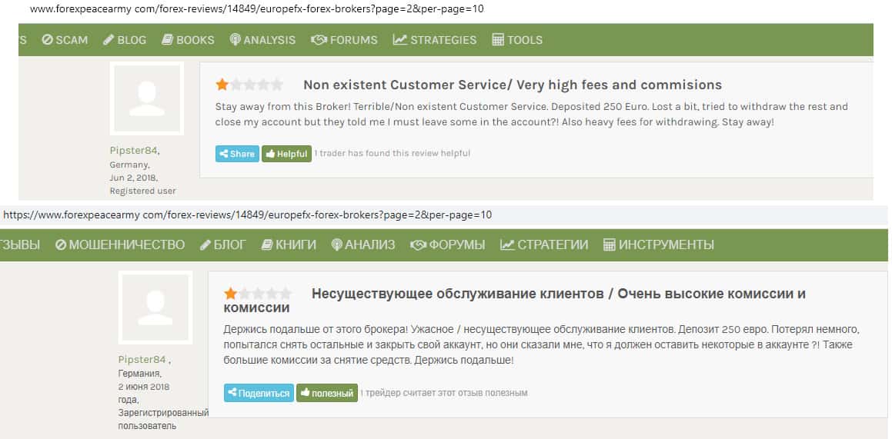This screenshot has width=892, height=439.
Task: Click the АНАЛИЗ lightbulb icon
Action: 336,245
